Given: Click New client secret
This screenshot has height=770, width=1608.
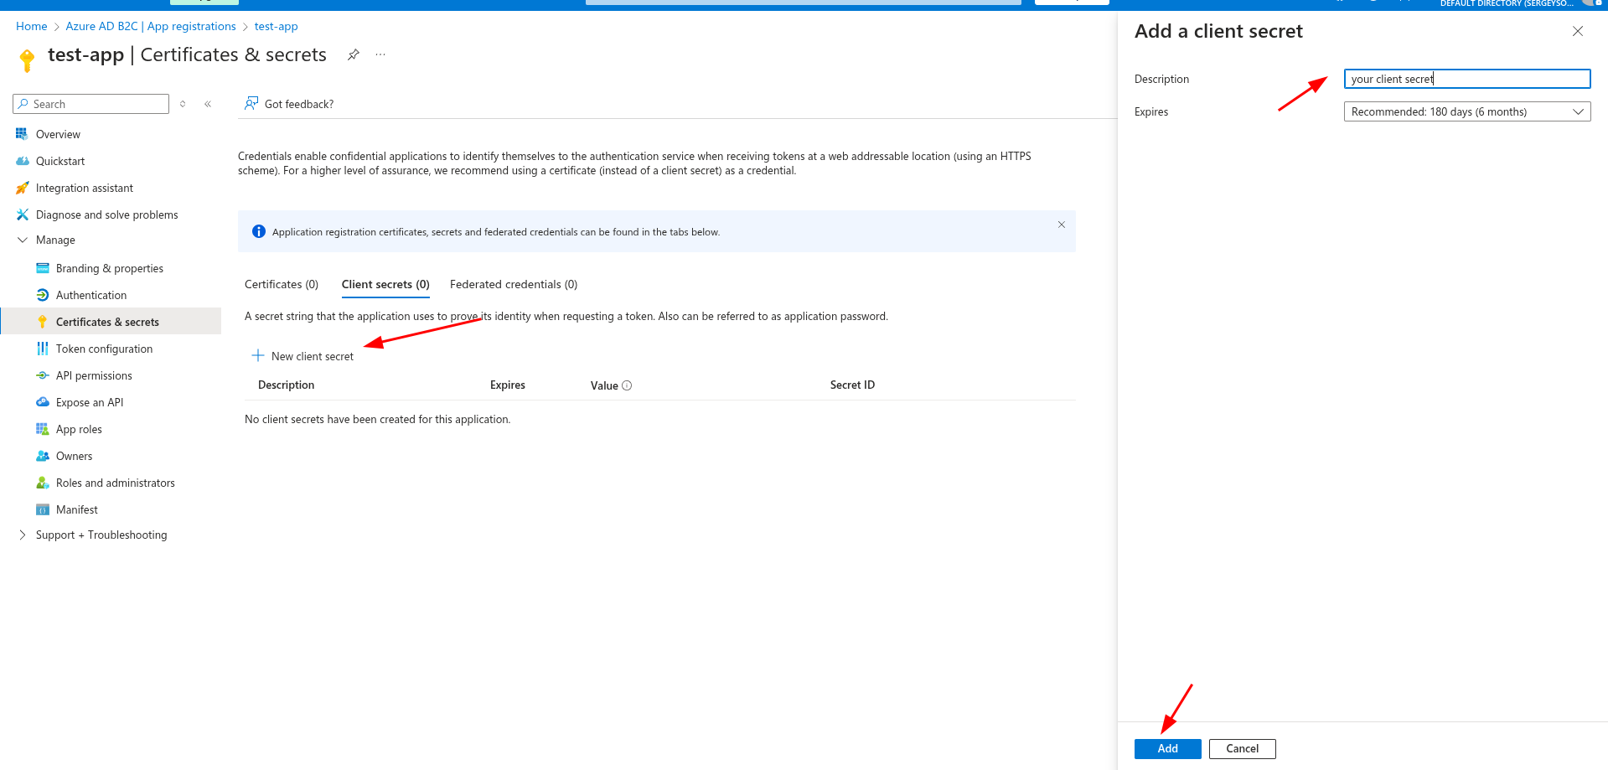Looking at the screenshot, I should (x=302, y=356).
